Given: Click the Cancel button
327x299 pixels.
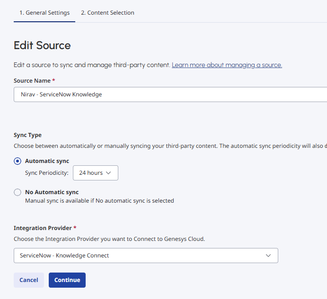Looking at the screenshot, I should point(29,280).
